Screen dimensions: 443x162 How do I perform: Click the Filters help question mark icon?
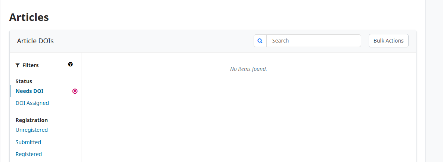[x=70, y=64]
